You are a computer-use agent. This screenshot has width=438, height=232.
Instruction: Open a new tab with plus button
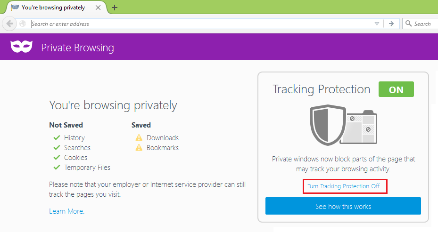coord(115,8)
